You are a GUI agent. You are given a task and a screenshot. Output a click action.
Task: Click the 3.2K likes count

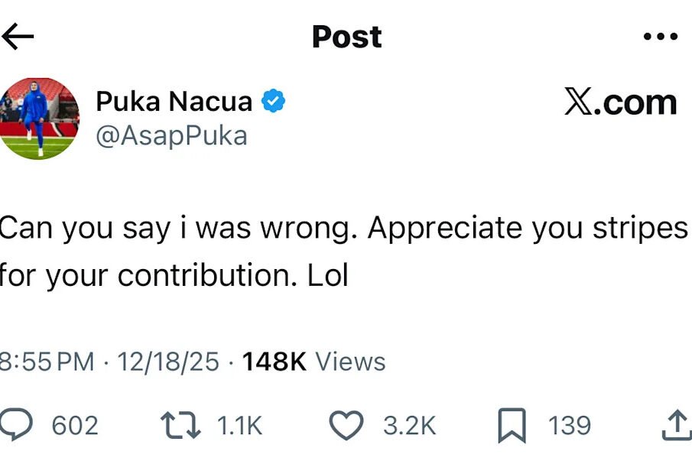[x=409, y=426]
